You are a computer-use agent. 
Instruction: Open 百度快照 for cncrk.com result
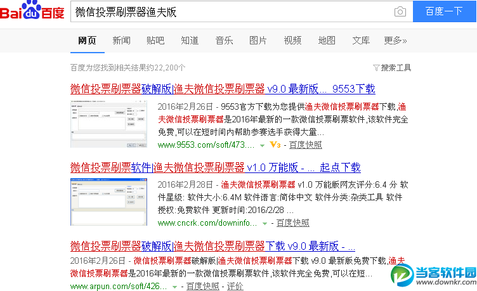(x=292, y=223)
